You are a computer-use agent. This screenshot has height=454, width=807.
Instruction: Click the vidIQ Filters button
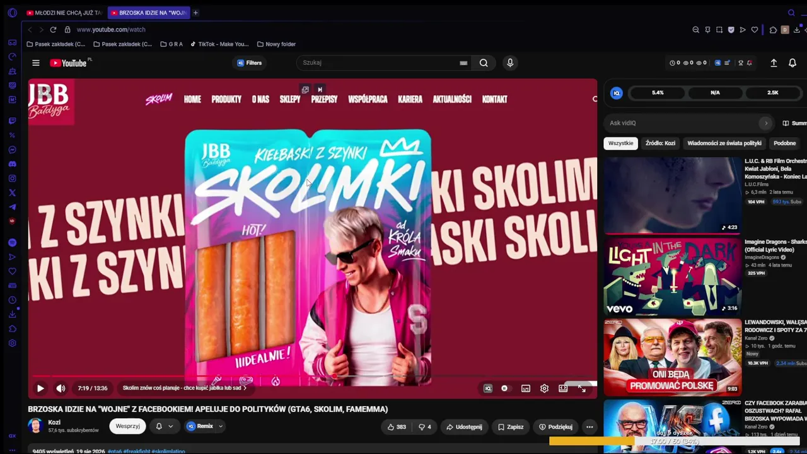coord(249,63)
